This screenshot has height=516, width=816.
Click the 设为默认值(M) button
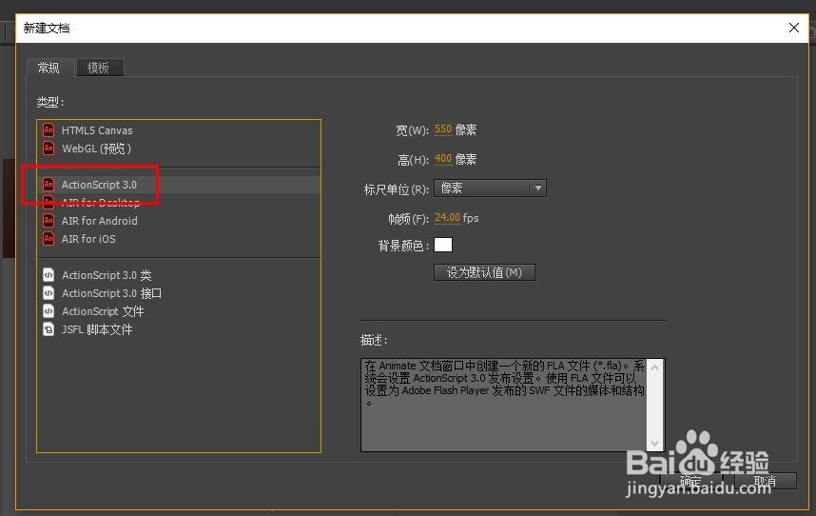tap(484, 272)
